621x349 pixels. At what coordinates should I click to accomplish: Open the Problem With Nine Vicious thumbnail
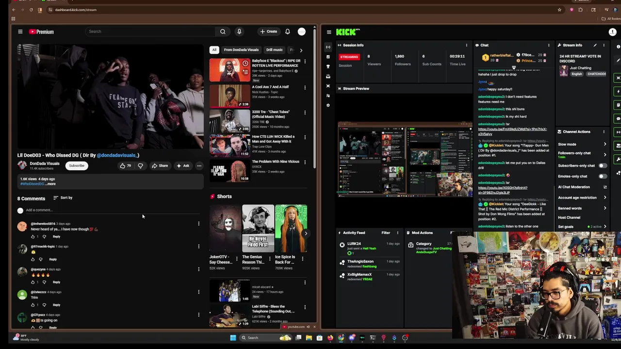coord(229,170)
